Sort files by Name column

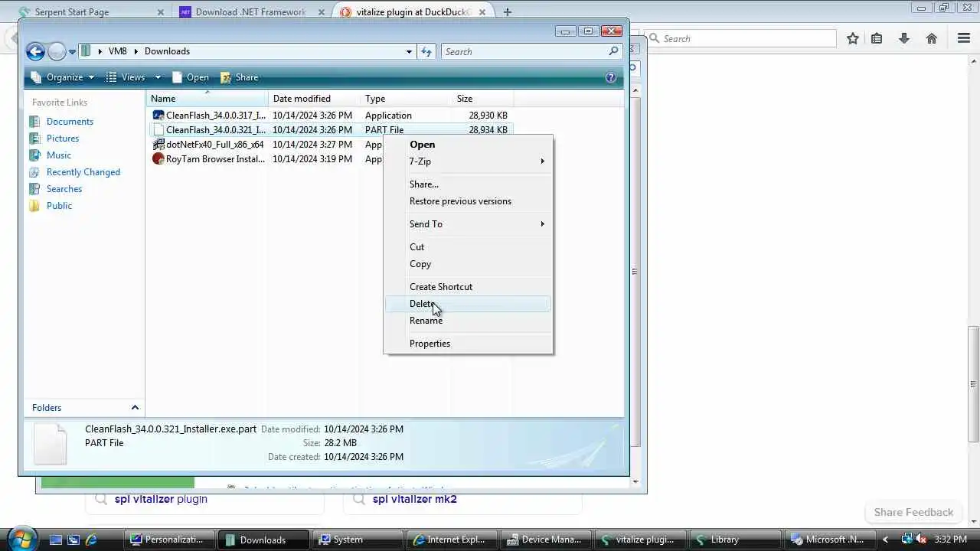pos(207,99)
